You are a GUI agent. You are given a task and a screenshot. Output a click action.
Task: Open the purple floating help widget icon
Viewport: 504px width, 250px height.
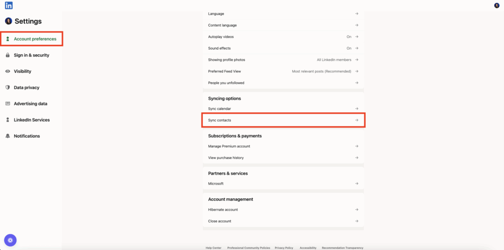[x=10, y=240]
